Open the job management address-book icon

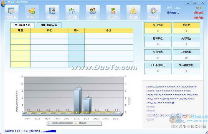click(x=52, y=12)
